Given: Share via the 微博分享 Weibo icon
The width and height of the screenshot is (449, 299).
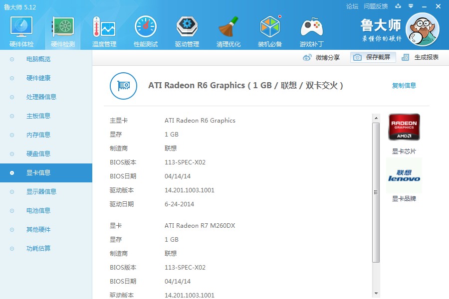Looking at the screenshot, I should point(322,57).
